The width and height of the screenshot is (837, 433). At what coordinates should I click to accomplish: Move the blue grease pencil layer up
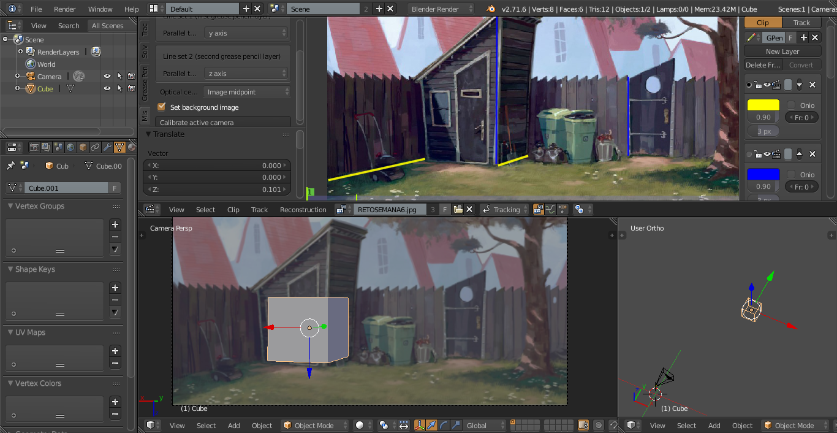click(799, 154)
